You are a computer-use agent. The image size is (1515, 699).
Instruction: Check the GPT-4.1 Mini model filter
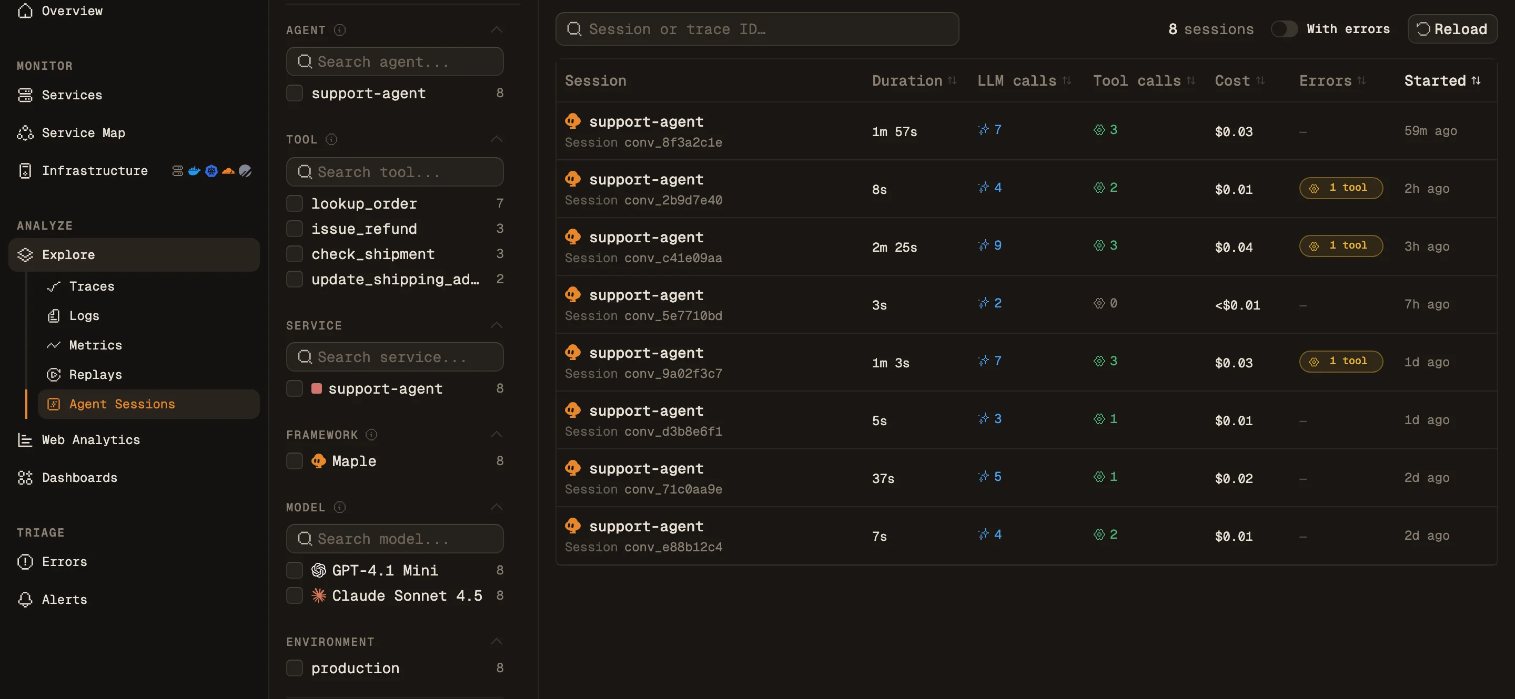(x=295, y=570)
